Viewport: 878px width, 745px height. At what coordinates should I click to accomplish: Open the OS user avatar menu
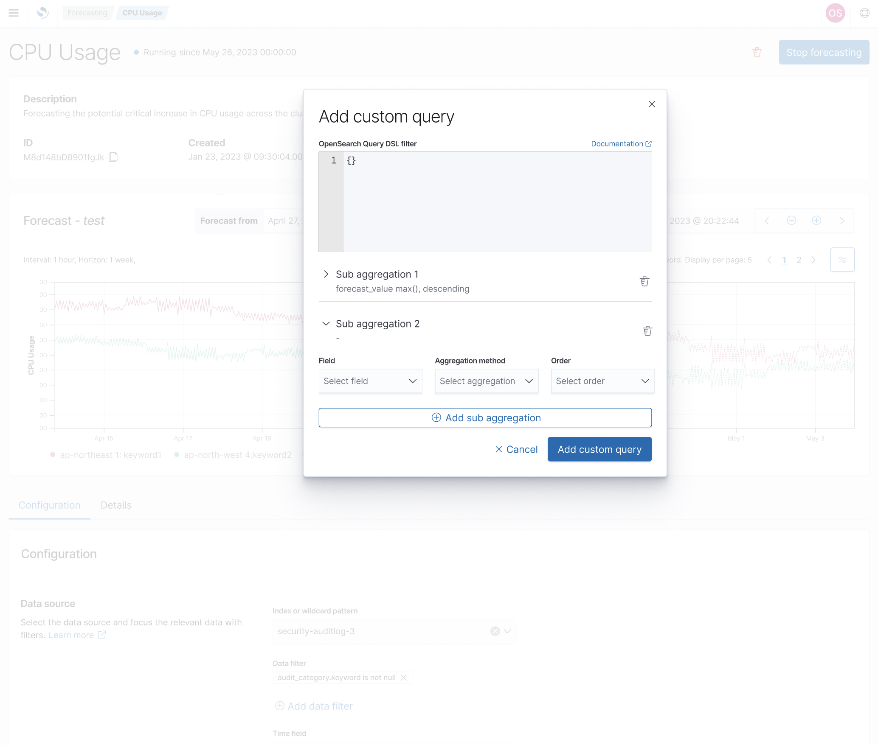[835, 13]
